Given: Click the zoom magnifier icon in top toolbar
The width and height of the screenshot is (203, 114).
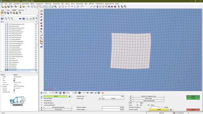Looking at the screenshot, I should click(x=29, y=6).
